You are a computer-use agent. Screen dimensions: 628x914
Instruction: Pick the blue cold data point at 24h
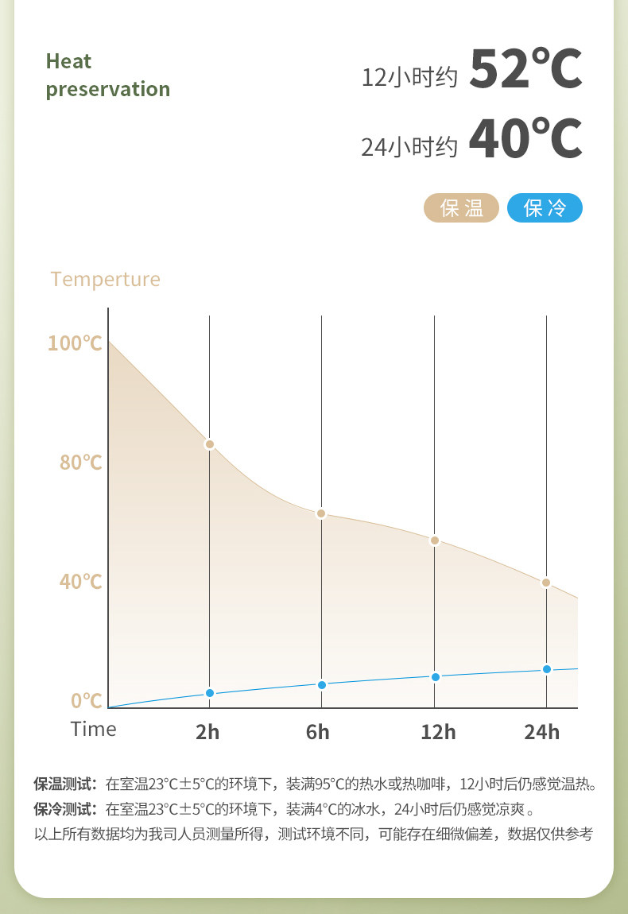click(546, 669)
